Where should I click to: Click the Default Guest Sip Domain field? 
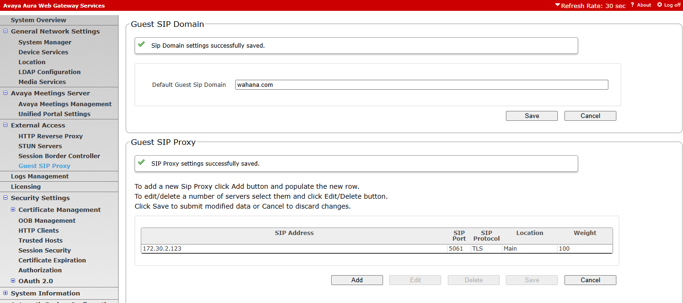[421, 85]
